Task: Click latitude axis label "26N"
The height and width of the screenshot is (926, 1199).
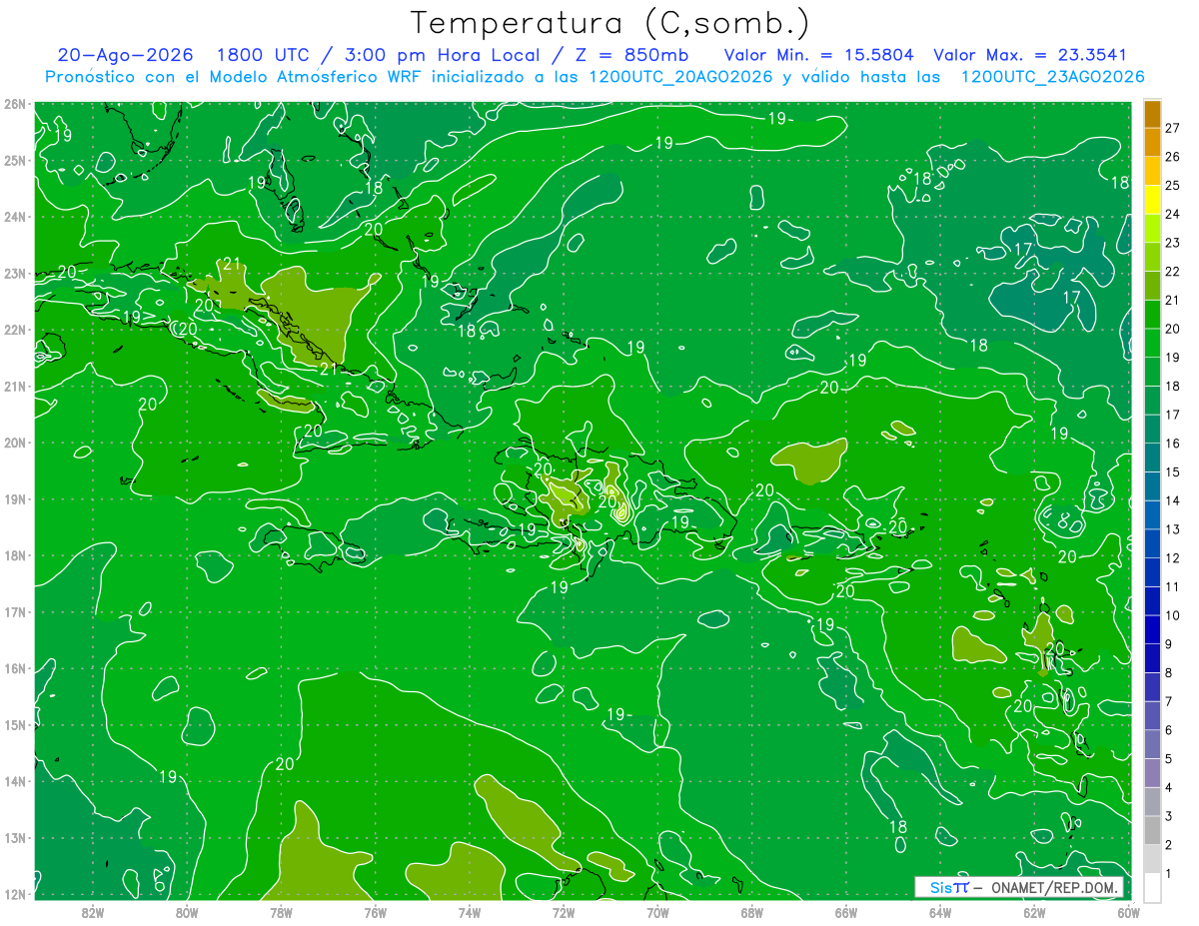Action: pos(15,104)
